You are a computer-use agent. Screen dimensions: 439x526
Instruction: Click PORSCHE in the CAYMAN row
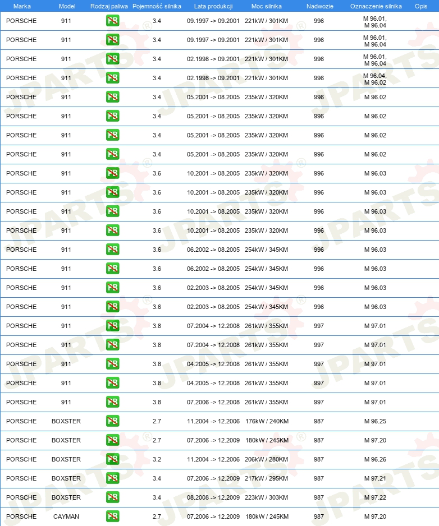pos(21,516)
